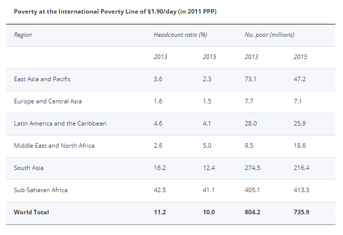Click the Europe and Central Asia row label
Viewport: 343px width, 235px height.
click(47, 101)
